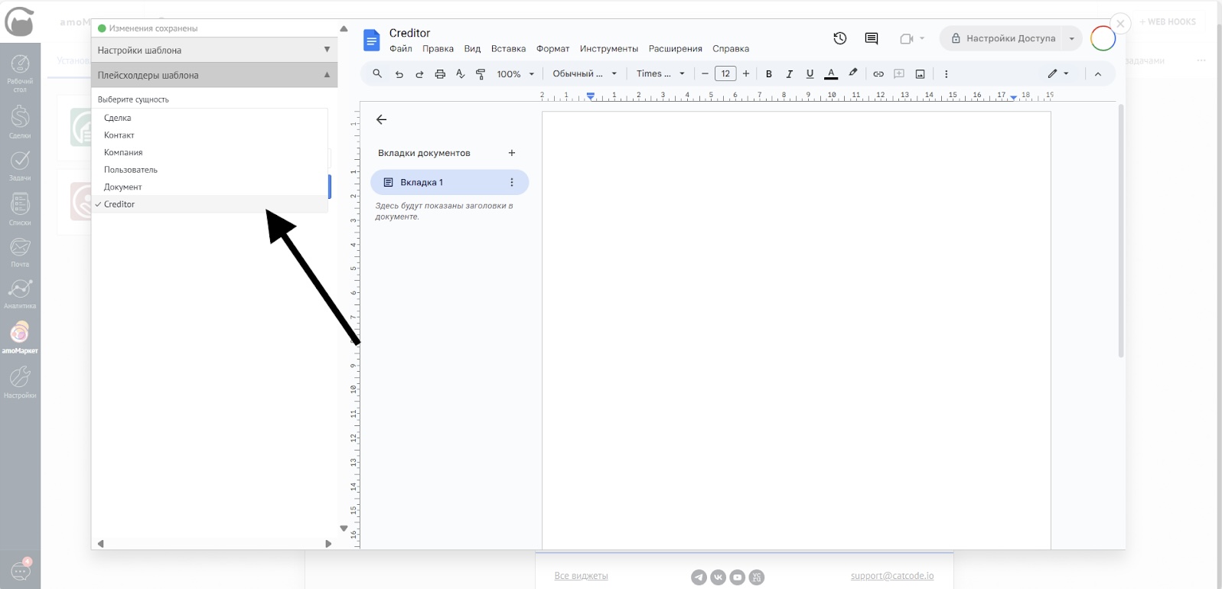Open Файл menu
This screenshot has height=589, width=1222.
(x=401, y=49)
